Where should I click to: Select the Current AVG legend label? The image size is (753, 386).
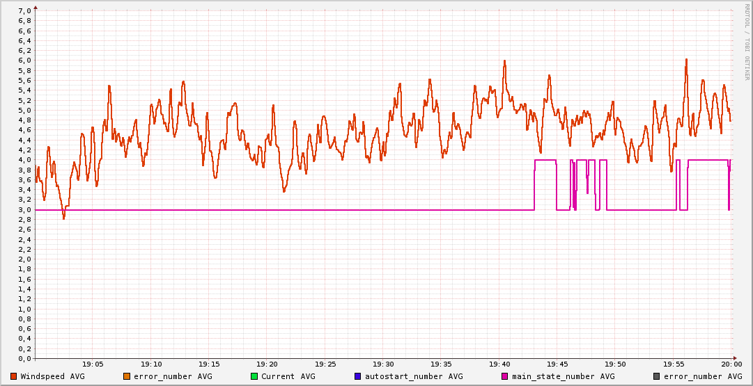[x=288, y=376]
